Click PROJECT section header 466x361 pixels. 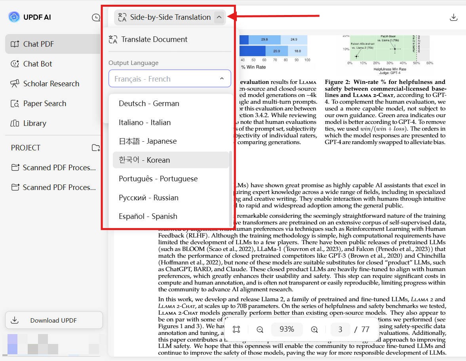click(26, 148)
